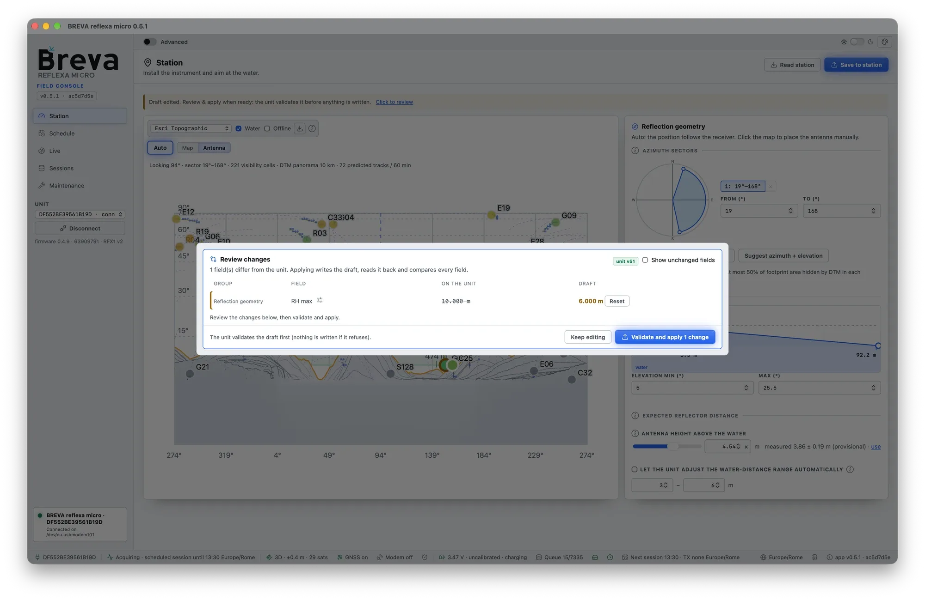Click the Acquiring activity status icon

[110, 558]
